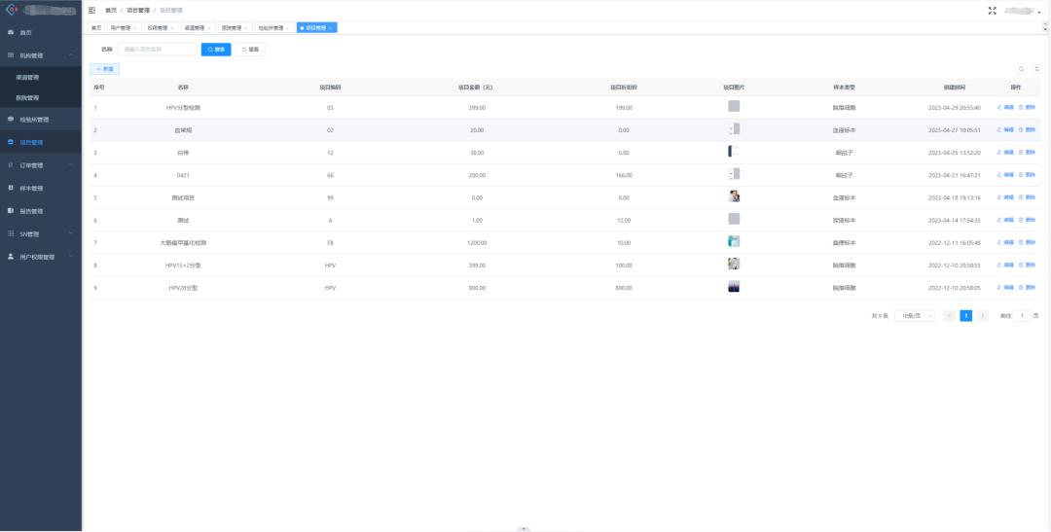The width and height of the screenshot is (1051, 532).
Task: Click the 创建时间 column header
Action: coord(955,88)
